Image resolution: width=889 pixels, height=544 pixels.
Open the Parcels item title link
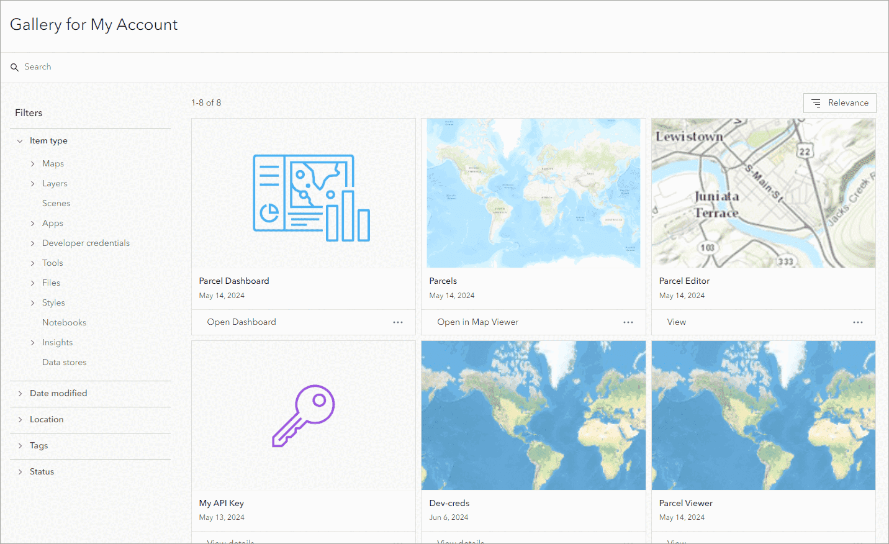coord(443,281)
